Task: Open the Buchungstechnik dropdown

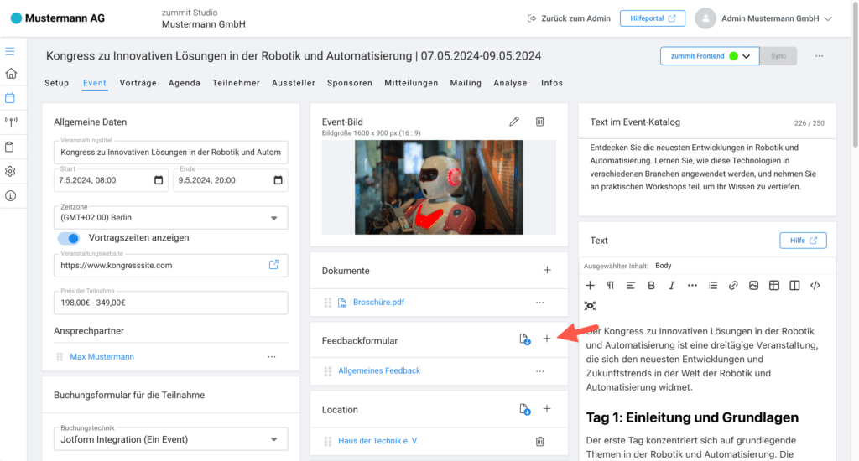Action: coord(273,439)
